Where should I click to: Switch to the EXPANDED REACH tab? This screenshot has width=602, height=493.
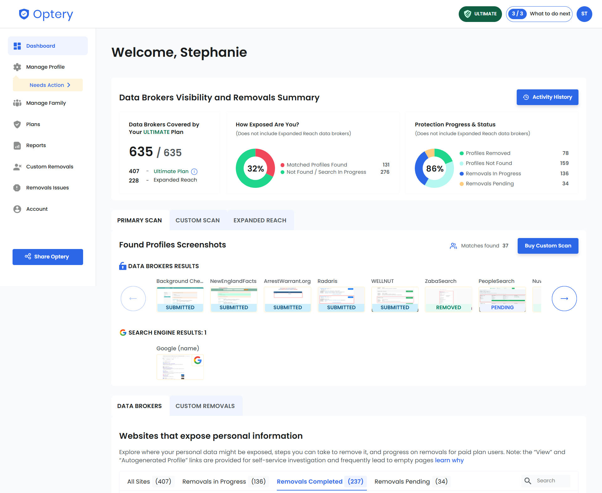[261, 220]
